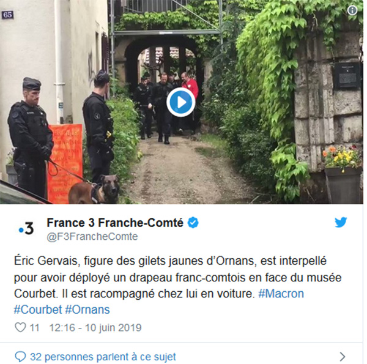
Task: Open the #Ornans hashtag
Action: pyautogui.click(x=87, y=310)
